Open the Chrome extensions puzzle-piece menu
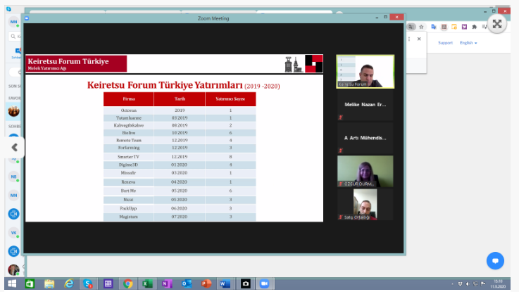Viewport: 519px width, 292px height. [x=475, y=27]
